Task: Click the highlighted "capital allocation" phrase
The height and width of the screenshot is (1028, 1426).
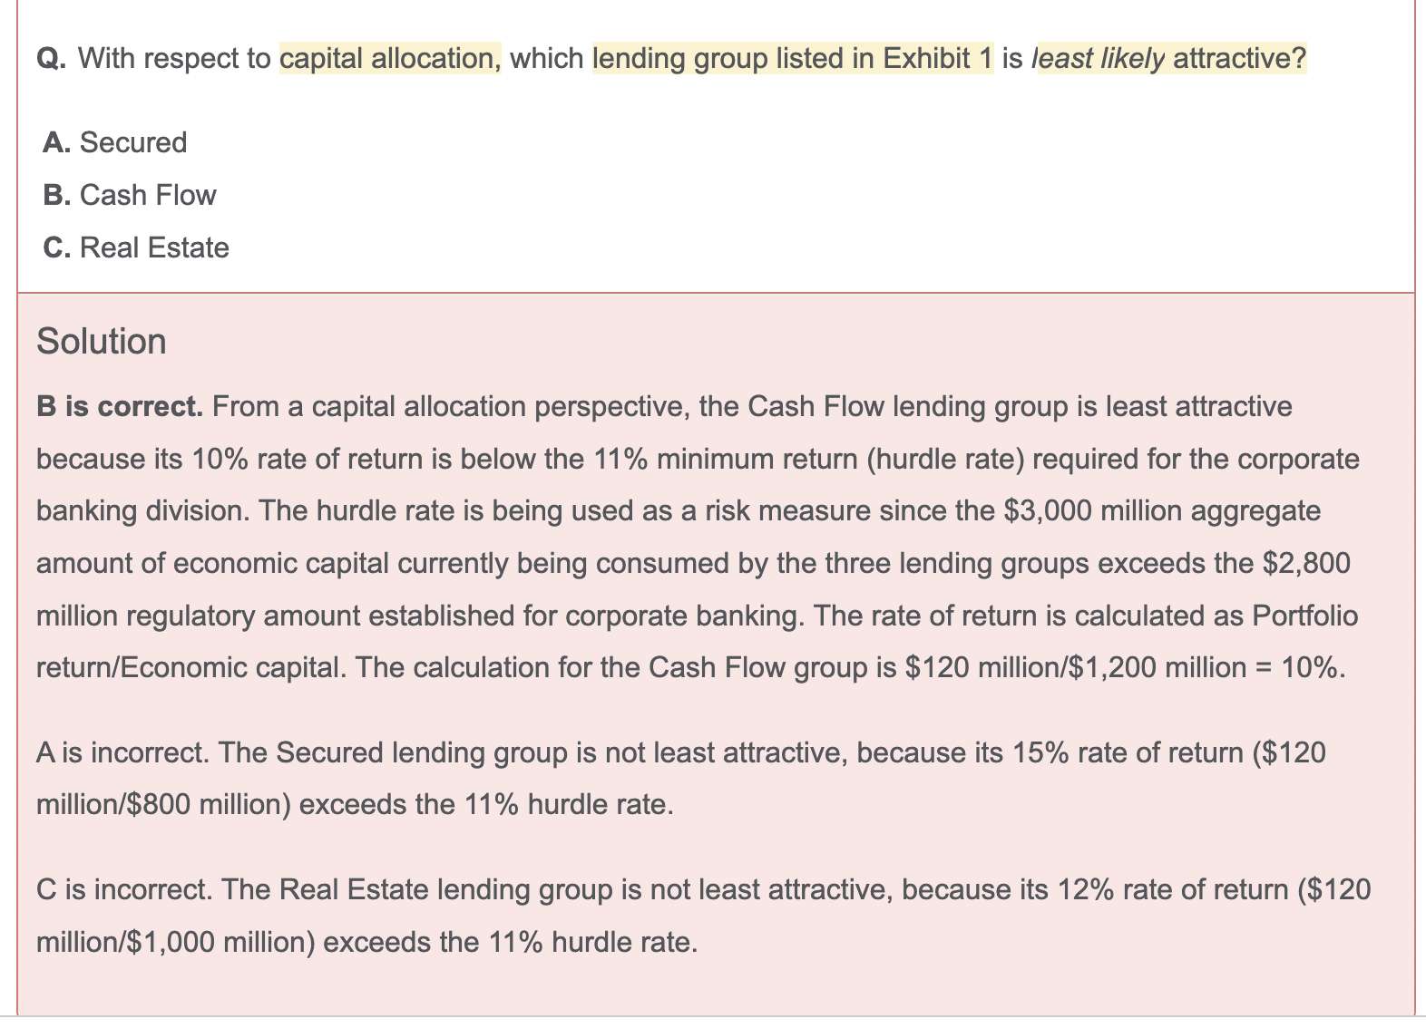Action: (388, 58)
